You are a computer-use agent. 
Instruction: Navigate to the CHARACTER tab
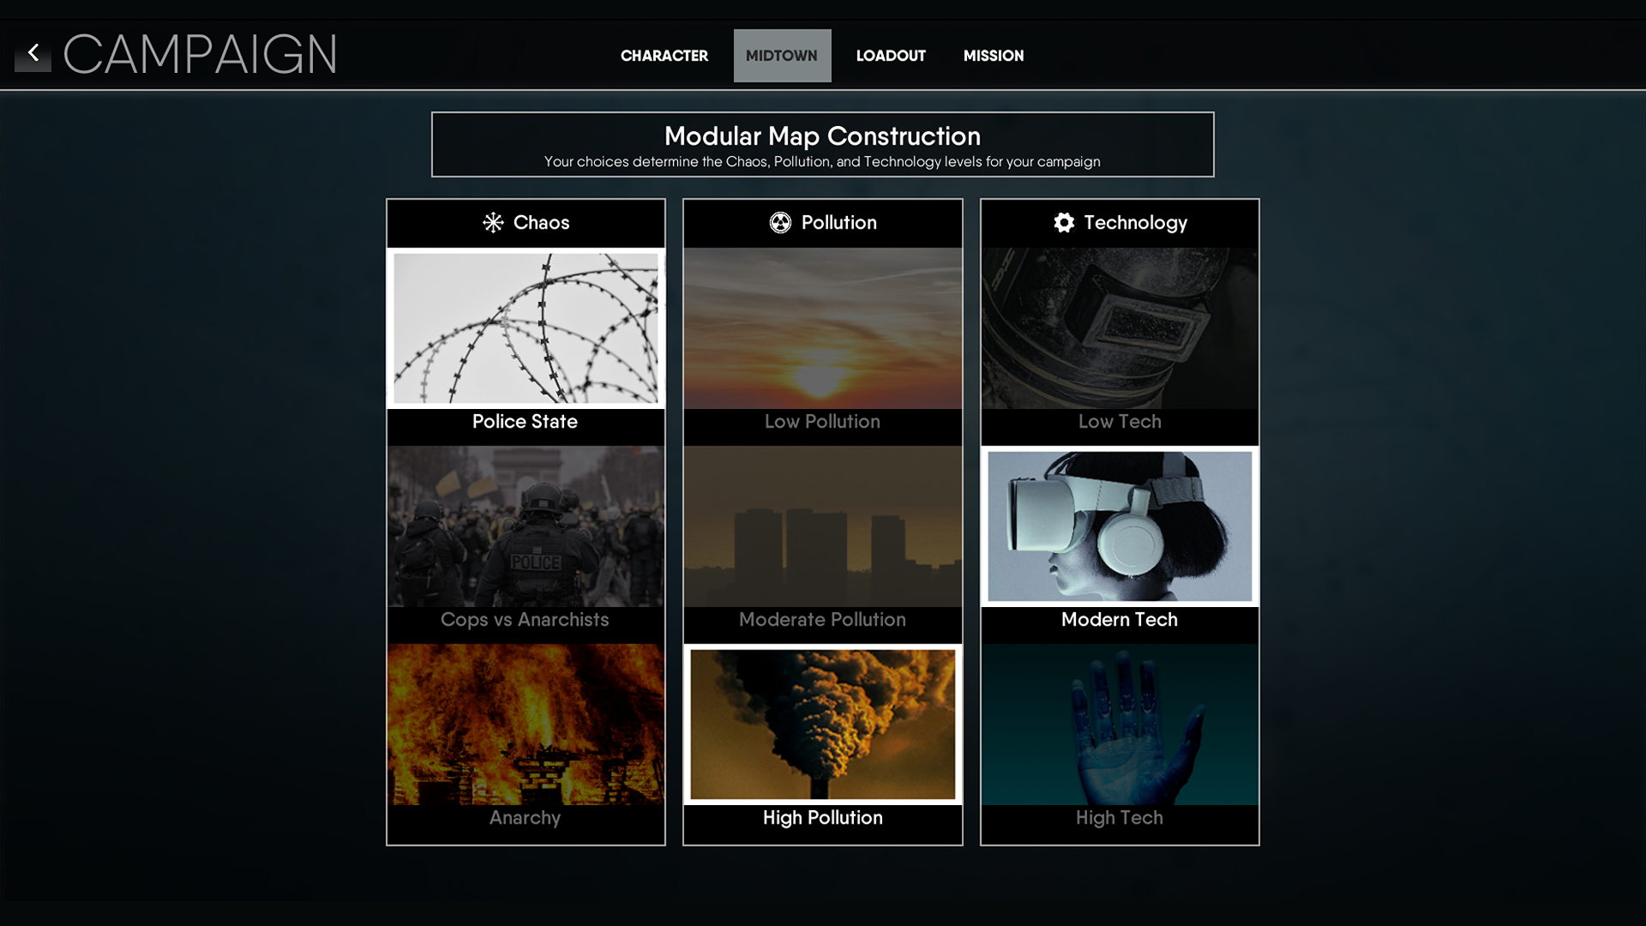[x=664, y=56]
